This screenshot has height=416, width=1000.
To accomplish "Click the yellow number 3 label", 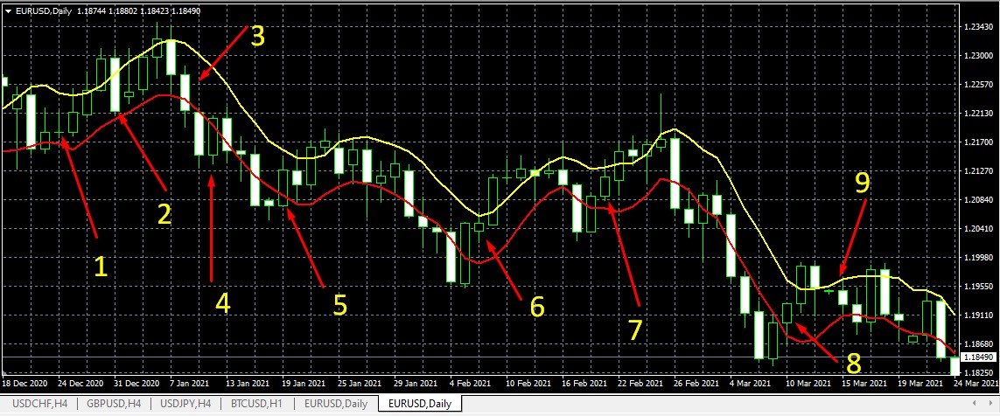I will [257, 36].
